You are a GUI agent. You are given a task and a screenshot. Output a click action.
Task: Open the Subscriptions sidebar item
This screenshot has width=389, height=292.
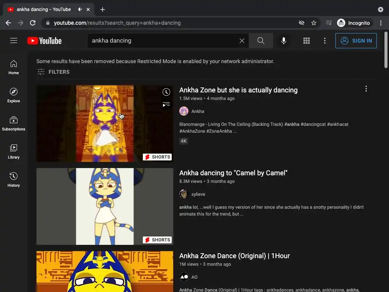click(x=14, y=124)
